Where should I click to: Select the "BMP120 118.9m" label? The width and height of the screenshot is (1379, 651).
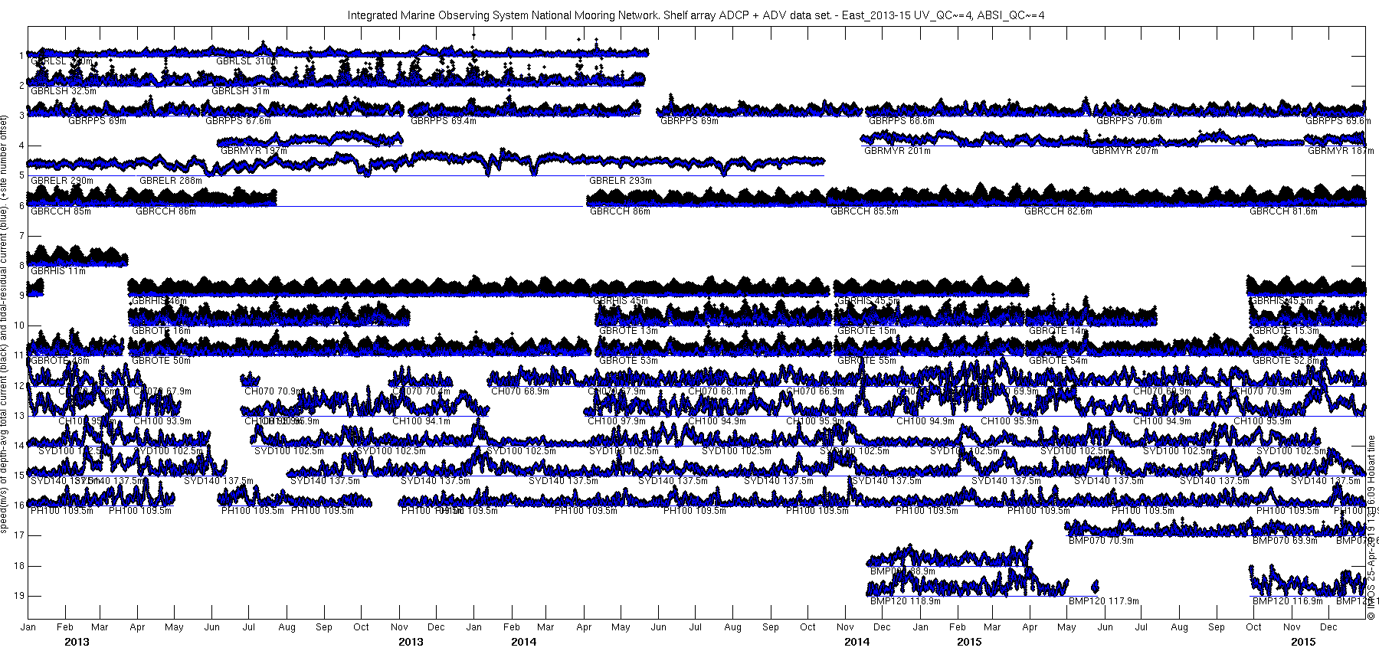[906, 601]
